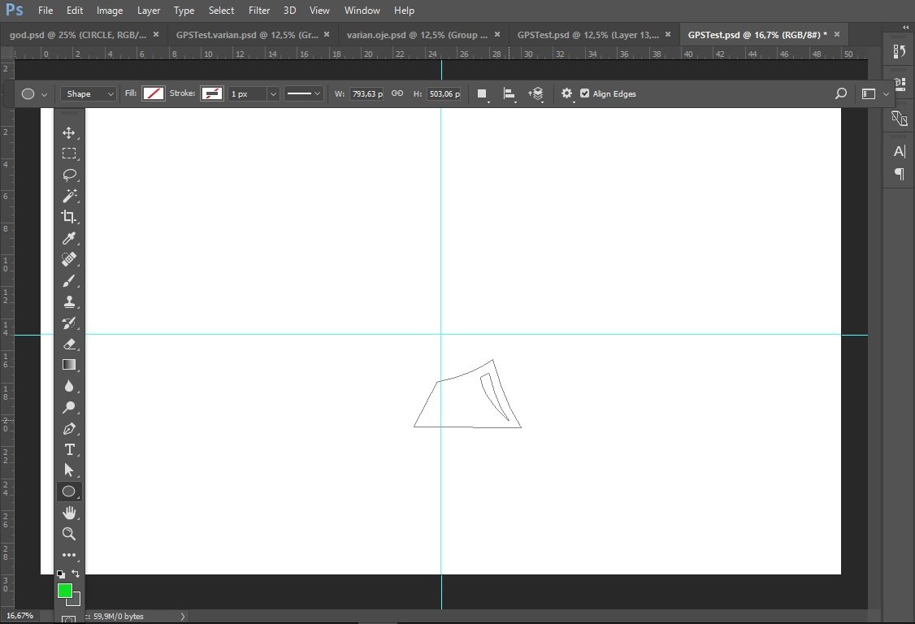Open the File menu
The width and height of the screenshot is (915, 624).
coord(46,11)
